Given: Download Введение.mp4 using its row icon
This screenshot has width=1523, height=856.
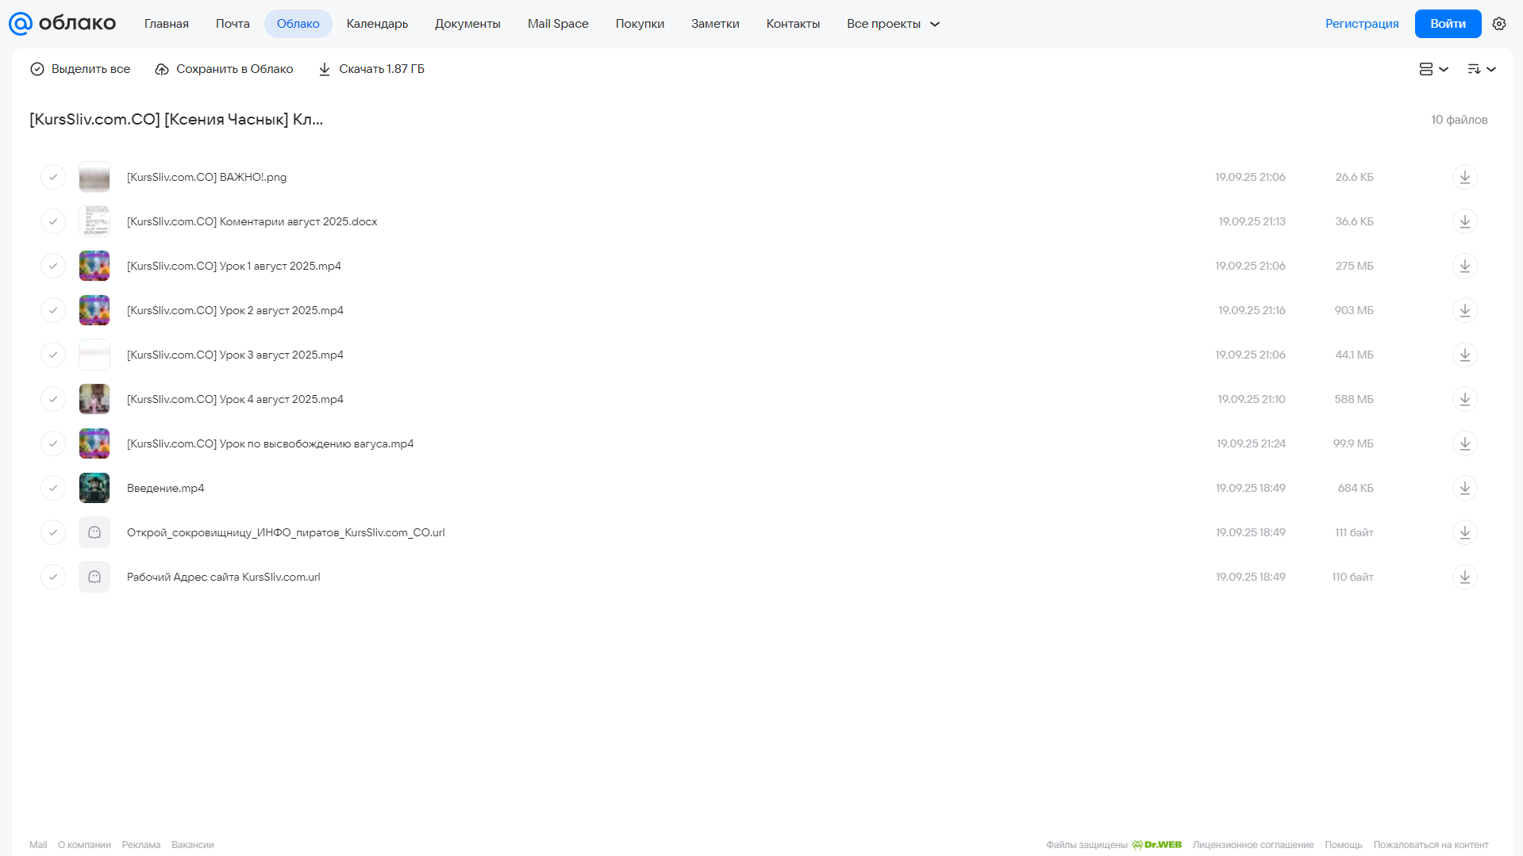Looking at the screenshot, I should [x=1465, y=488].
